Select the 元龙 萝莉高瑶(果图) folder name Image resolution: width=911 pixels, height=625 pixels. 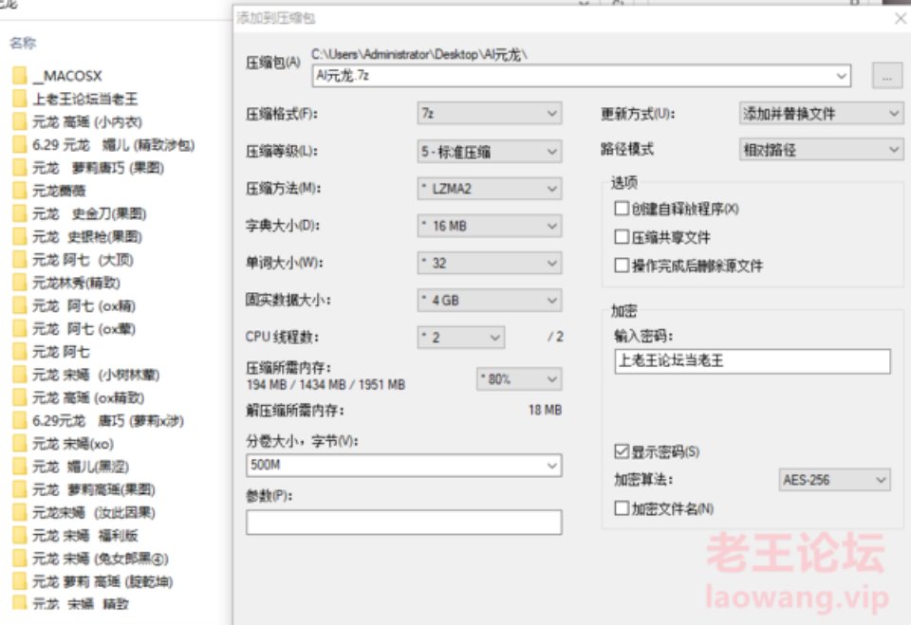click(94, 489)
